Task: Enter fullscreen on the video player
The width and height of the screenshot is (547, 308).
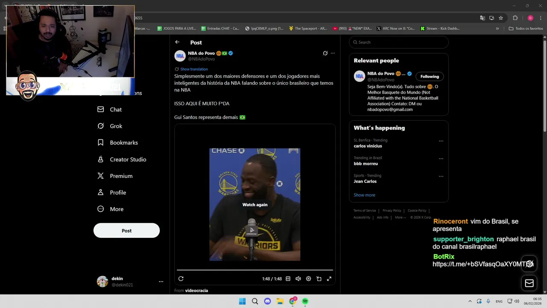Action: pos(329,278)
